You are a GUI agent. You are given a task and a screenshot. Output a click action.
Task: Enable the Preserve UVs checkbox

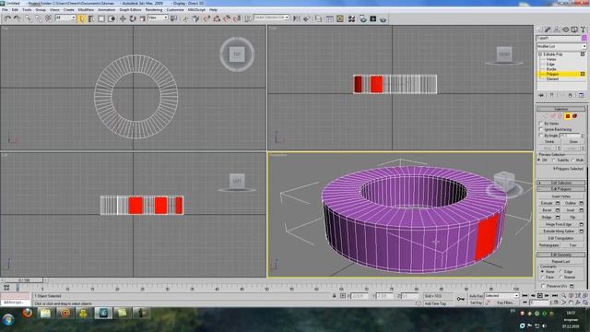[x=543, y=286]
